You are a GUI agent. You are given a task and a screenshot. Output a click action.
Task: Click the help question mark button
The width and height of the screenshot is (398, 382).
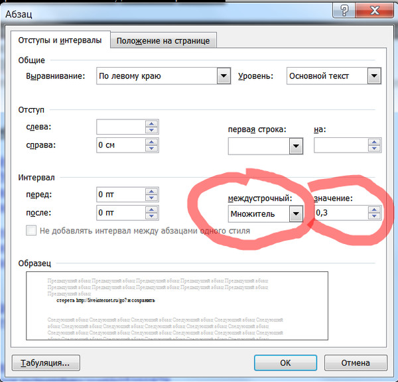(344, 10)
